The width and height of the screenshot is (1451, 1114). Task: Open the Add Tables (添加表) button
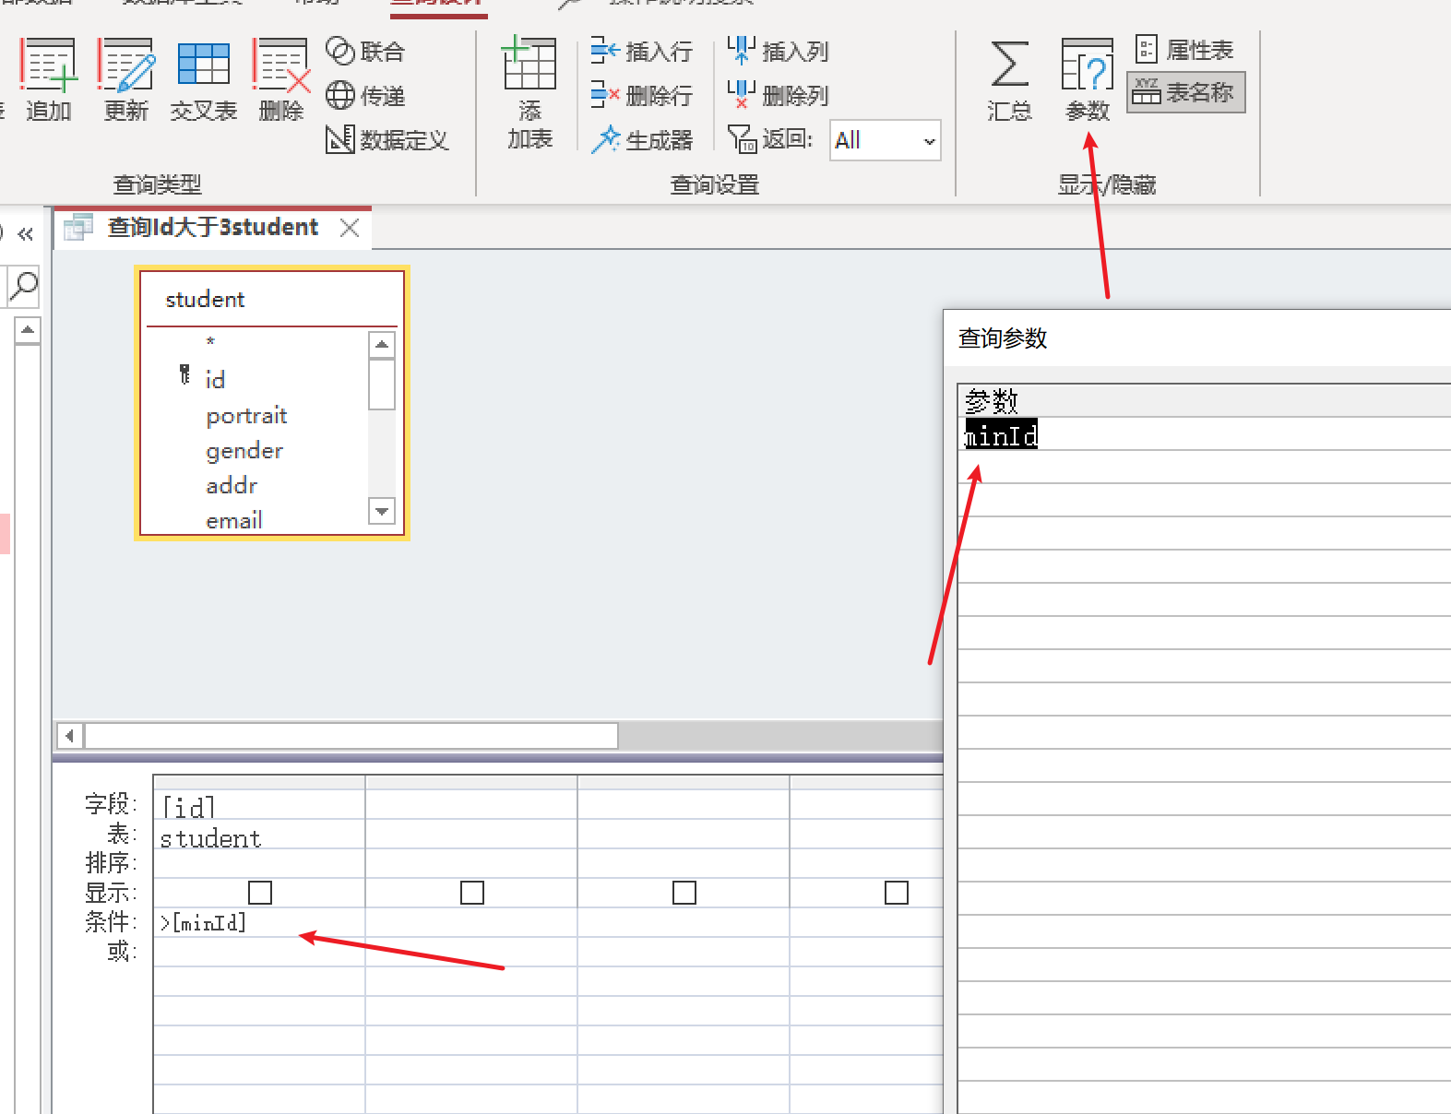(x=529, y=93)
